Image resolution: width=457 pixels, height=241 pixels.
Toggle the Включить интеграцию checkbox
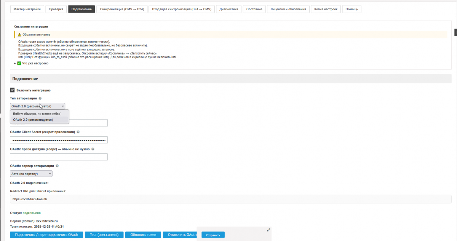pos(12,90)
